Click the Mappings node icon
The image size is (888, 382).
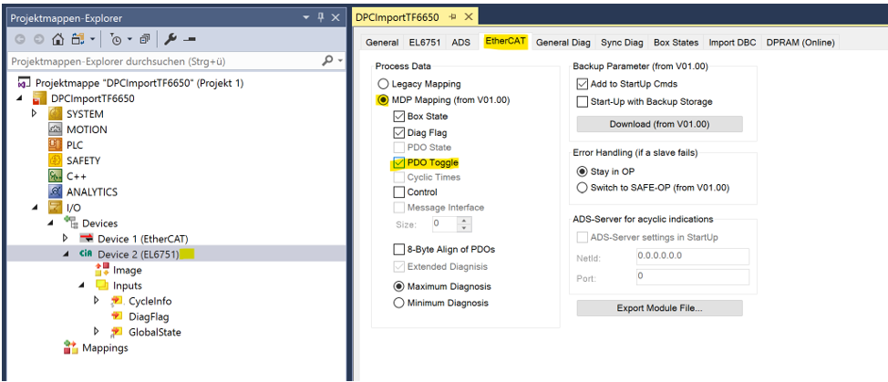70,347
